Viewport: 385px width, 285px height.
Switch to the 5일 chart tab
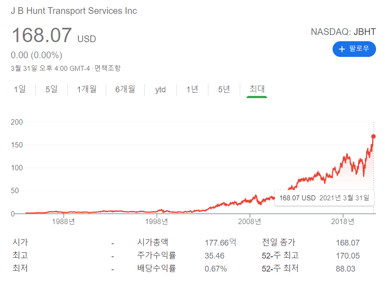pyautogui.click(x=51, y=89)
